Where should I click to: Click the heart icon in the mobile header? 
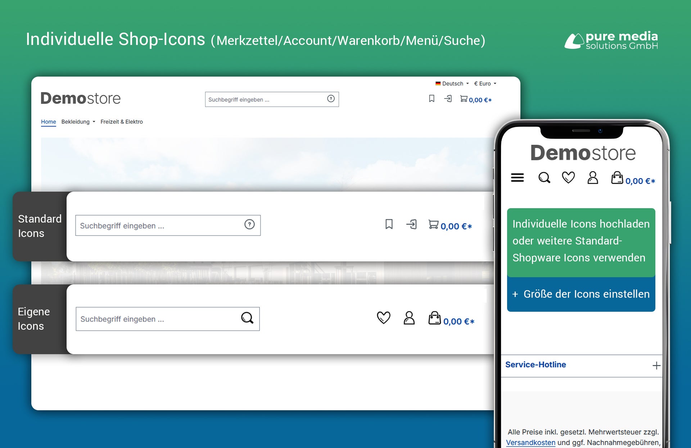568,177
